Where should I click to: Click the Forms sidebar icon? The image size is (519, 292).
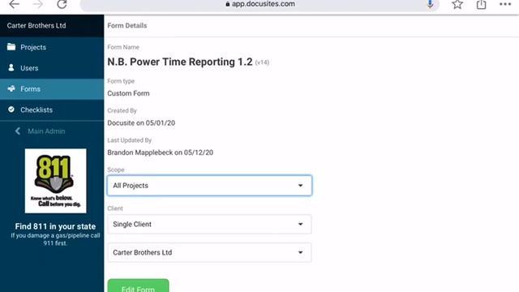click(11, 88)
